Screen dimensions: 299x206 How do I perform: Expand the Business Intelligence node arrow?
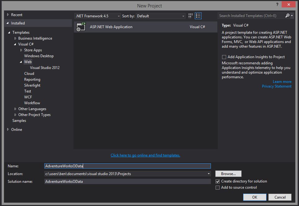[x=15, y=38]
